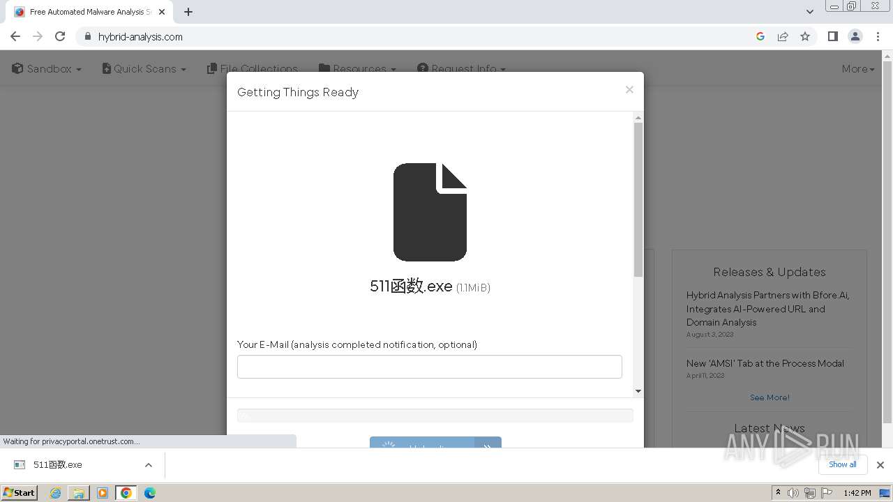Open the Resources dropdown menu
Image resolution: width=893 pixels, height=502 pixels.
pyautogui.click(x=357, y=68)
